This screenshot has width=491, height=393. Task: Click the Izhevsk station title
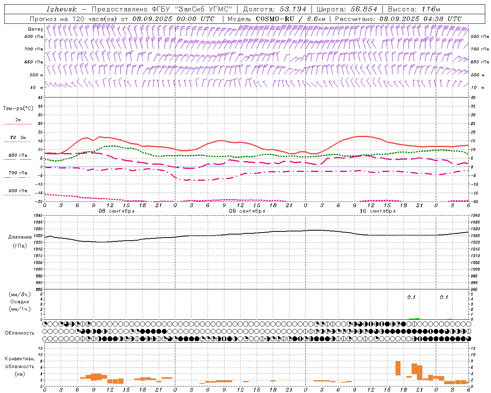tap(61, 9)
